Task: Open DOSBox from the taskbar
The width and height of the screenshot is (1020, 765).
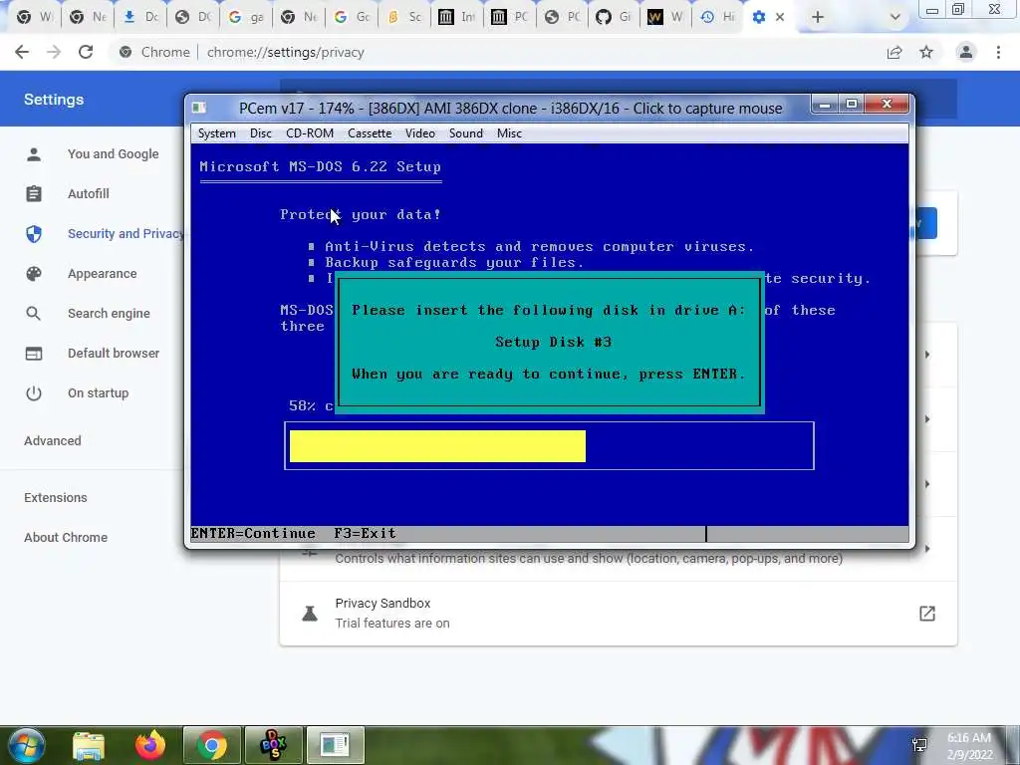Action: click(x=273, y=745)
